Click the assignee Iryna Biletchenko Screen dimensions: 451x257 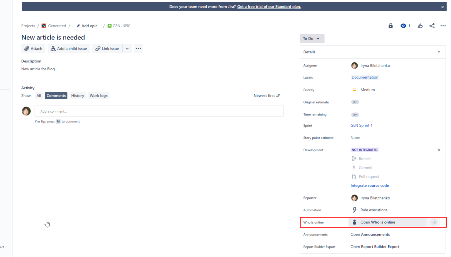tap(375, 66)
